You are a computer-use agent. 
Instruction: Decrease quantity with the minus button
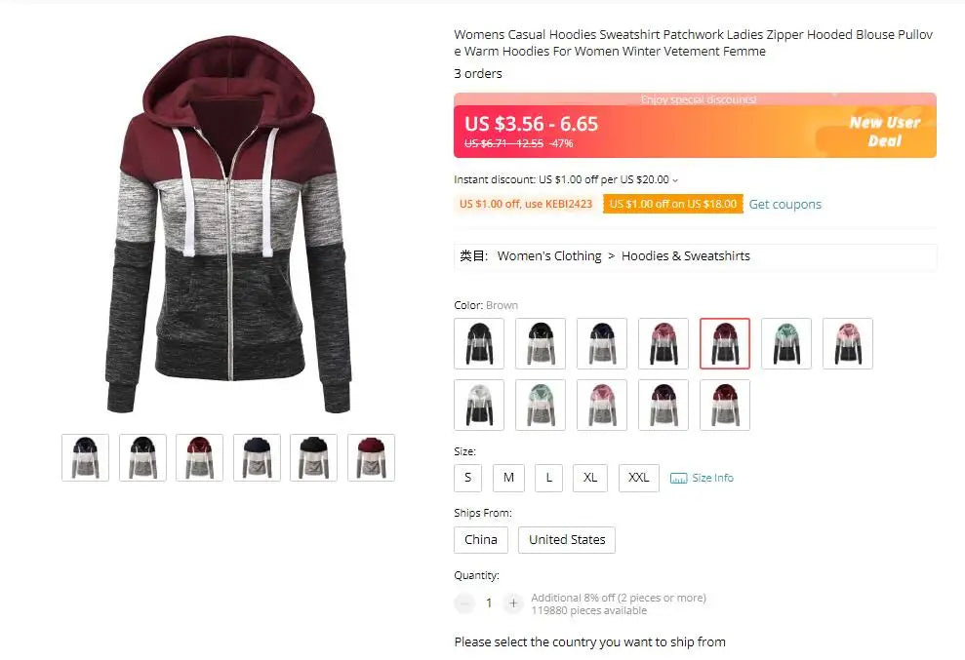click(x=464, y=603)
